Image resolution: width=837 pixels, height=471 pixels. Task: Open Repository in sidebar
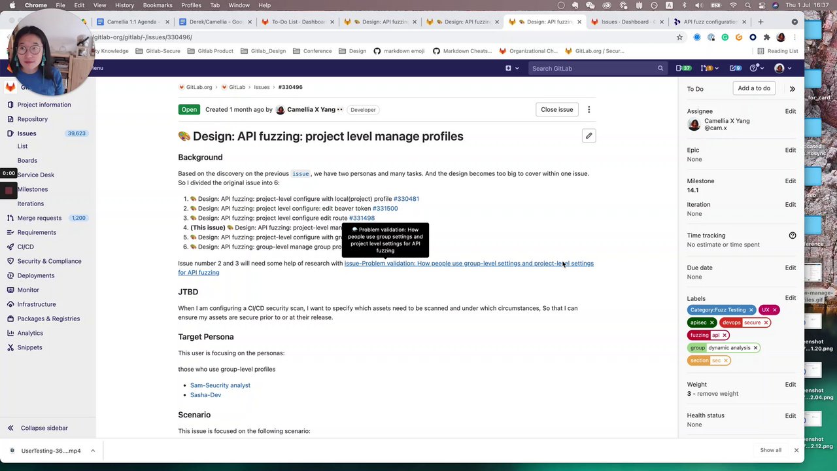click(32, 119)
